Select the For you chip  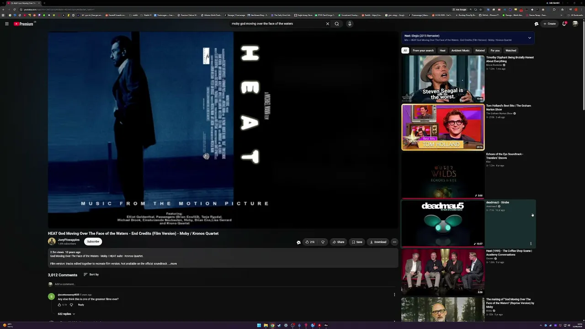pos(495,51)
